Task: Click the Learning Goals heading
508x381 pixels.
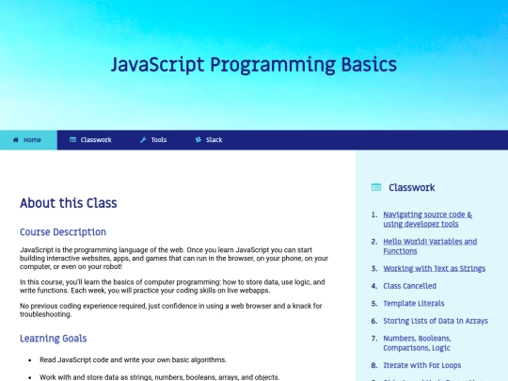Action: click(x=53, y=339)
